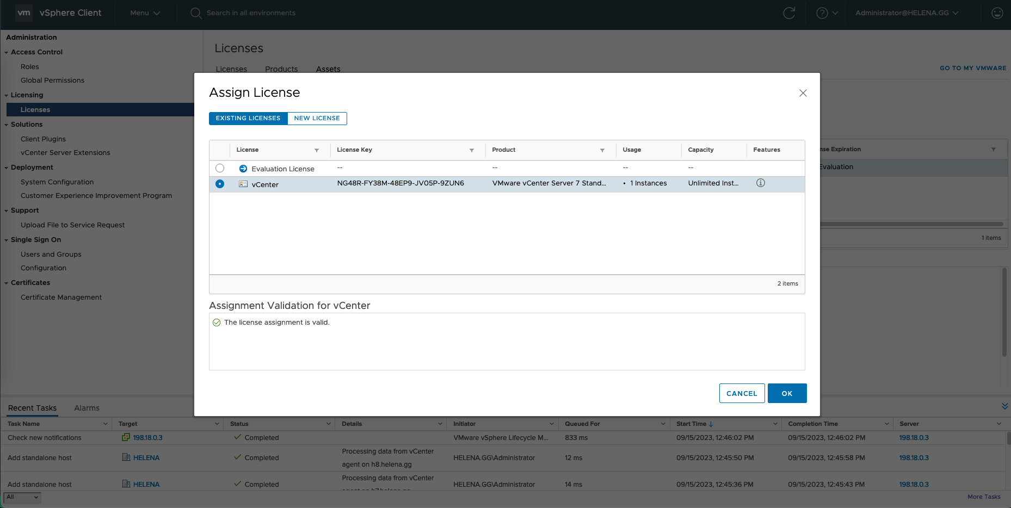Collapse the Recent Tasks panel
Viewport: 1011px width, 508px height.
(x=1004, y=406)
